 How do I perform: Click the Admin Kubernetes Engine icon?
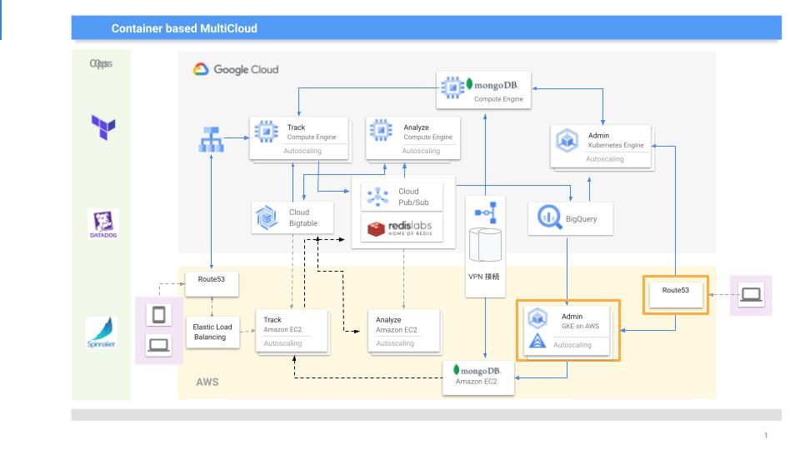point(567,142)
